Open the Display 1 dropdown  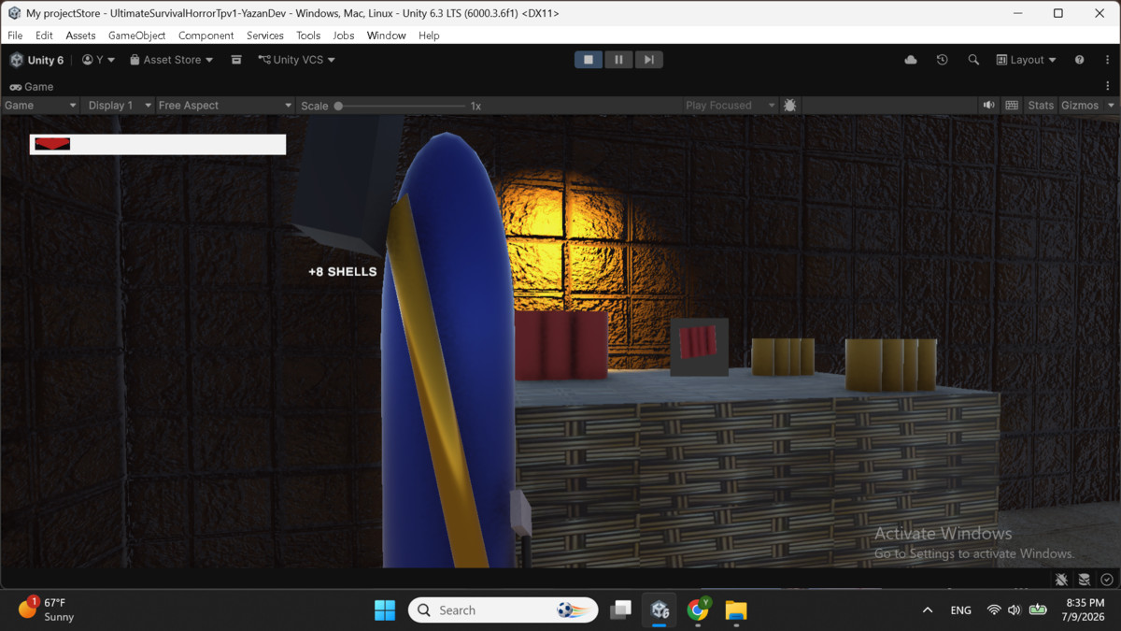click(119, 106)
